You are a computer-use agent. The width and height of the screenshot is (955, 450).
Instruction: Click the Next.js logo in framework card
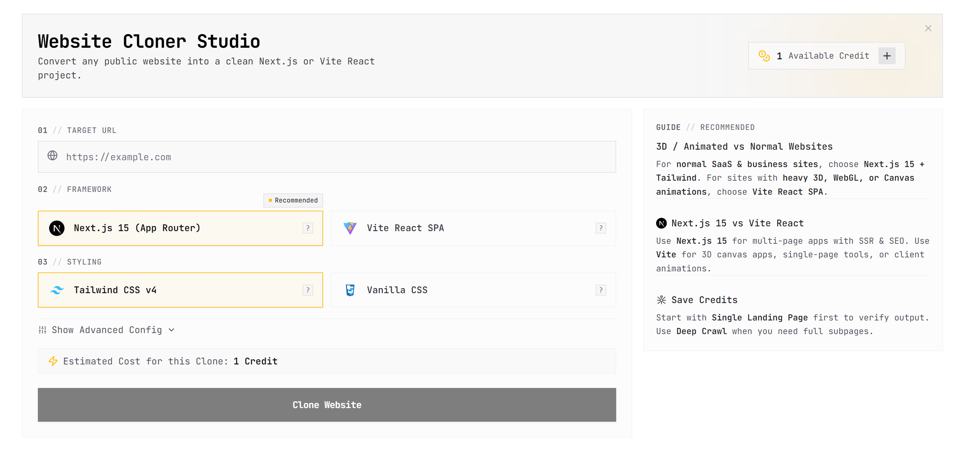[x=57, y=228]
